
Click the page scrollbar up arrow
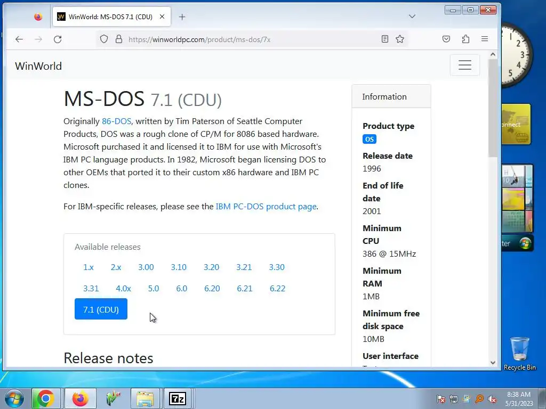click(x=493, y=55)
